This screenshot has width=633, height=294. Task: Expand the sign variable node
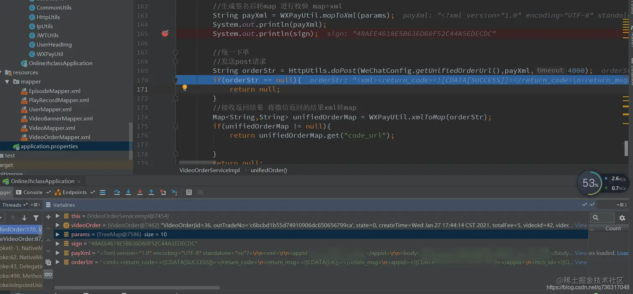pyautogui.click(x=58, y=244)
